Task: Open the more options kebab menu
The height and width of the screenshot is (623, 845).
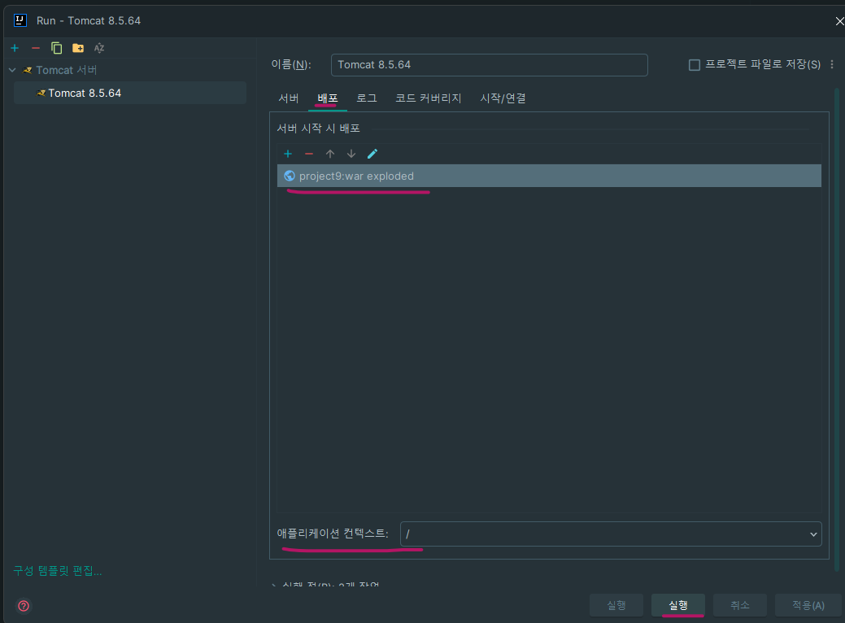Action: coord(832,64)
